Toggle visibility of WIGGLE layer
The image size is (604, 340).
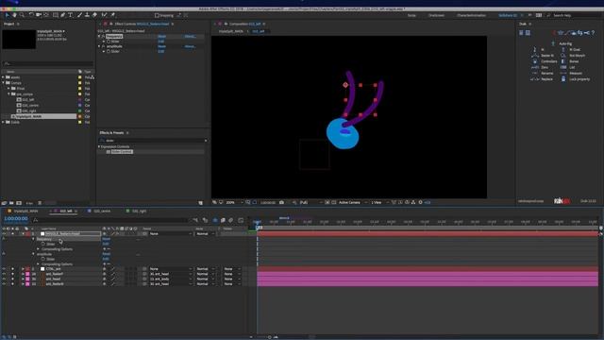point(4,234)
